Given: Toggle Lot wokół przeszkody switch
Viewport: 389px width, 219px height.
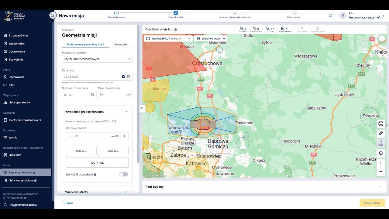Looking at the screenshot, I should point(124,174).
